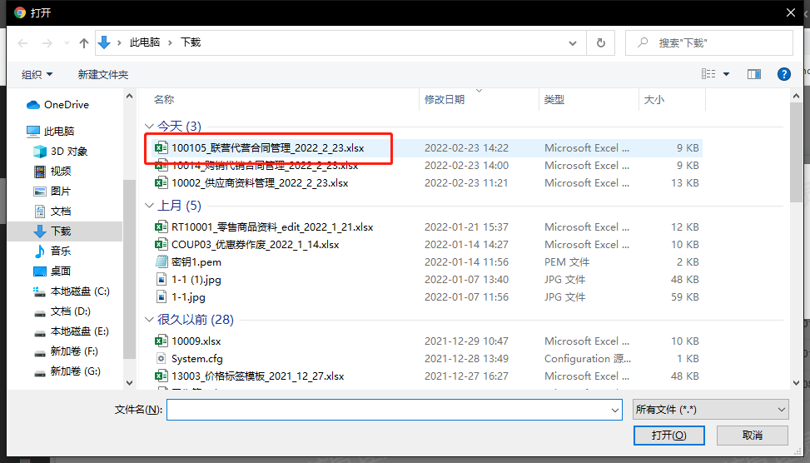
Task: Click 下载 in address breadcrumb
Action: [x=191, y=42]
